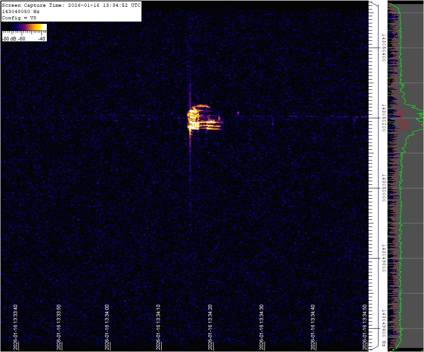Click the Screen Capture Time text line
This screenshot has height=352, width=424.
(71, 5)
